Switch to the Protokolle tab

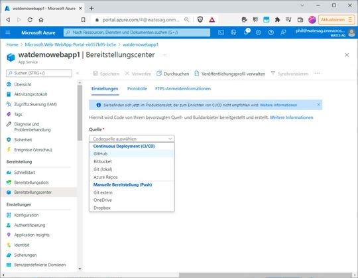click(x=137, y=89)
